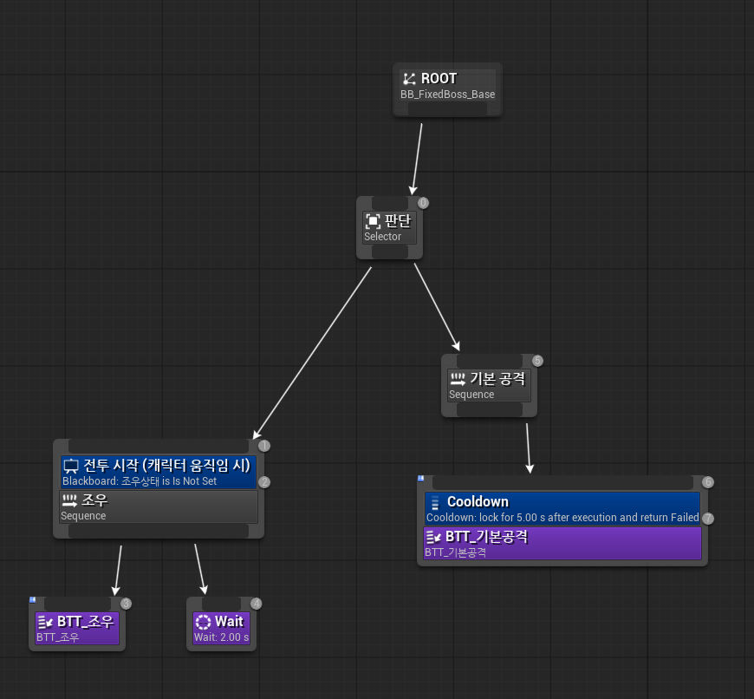Click 'Blackboard: 조우상태 is Is Not Set' text
This screenshot has height=699, width=754.
140,481
